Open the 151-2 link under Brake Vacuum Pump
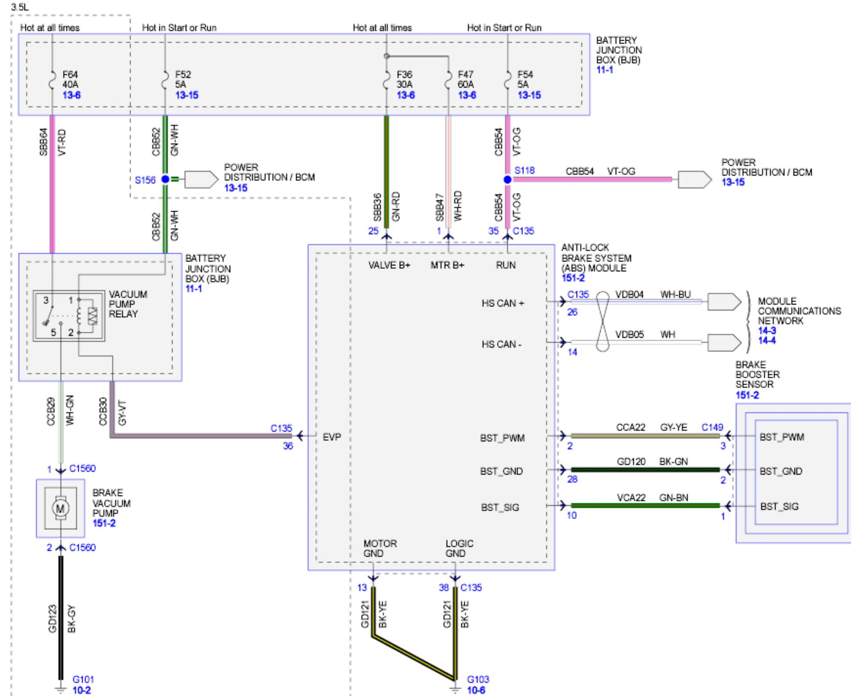The image size is (851, 696). [x=104, y=523]
